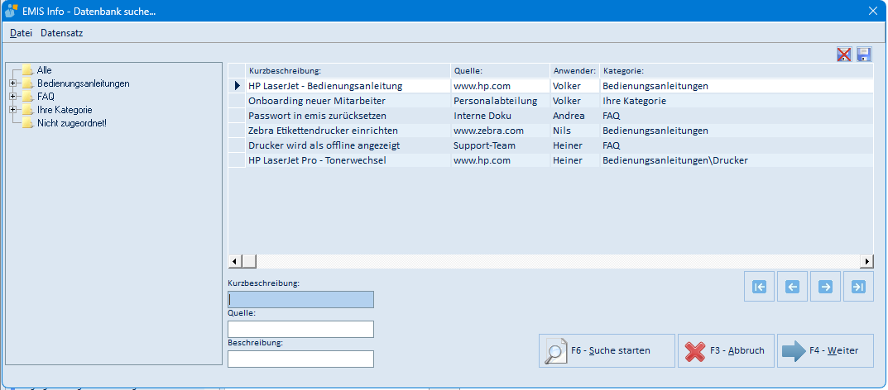Click the Kurzbeschreibung column header
The width and height of the screenshot is (888, 390).
pos(348,71)
